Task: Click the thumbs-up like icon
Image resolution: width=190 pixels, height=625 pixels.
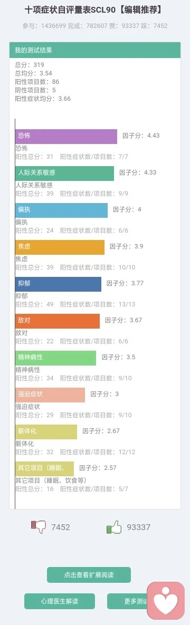Action: [114, 527]
